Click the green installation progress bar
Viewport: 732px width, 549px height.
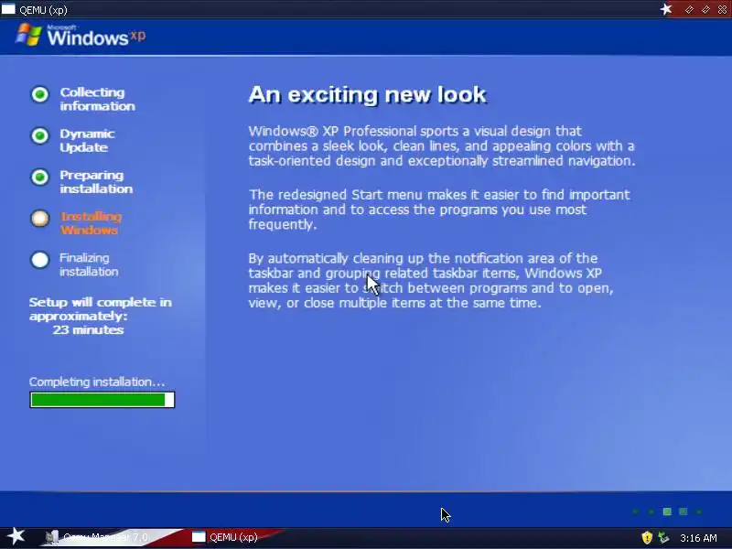[102, 400]
